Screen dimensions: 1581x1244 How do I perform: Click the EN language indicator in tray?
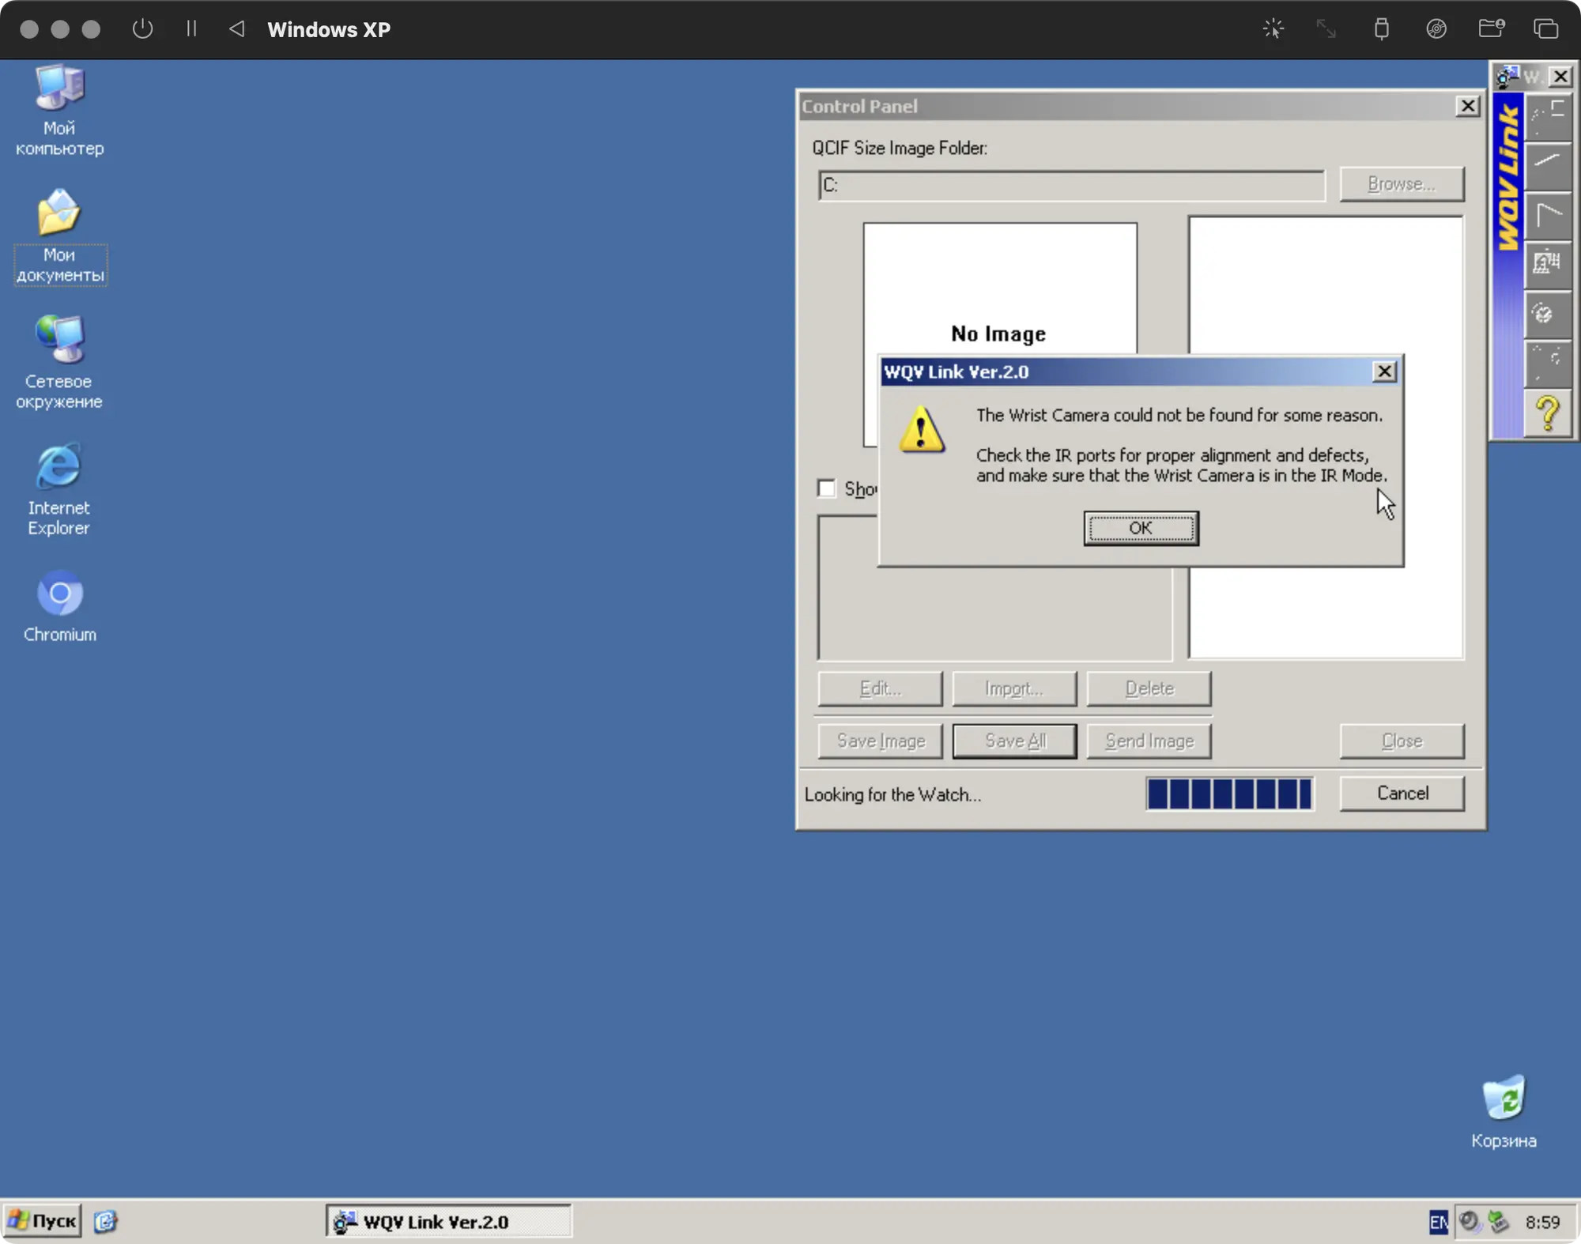point(1439,1222)
